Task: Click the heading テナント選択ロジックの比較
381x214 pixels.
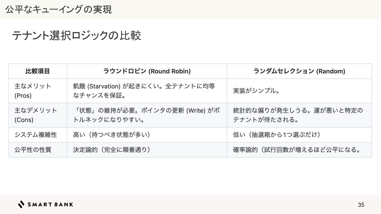Action: (76, 36)
